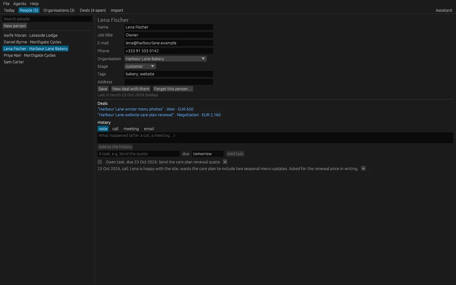Screen dimensions: 456x285
Task: Click the empty Address field
Action: coord(169,82)
